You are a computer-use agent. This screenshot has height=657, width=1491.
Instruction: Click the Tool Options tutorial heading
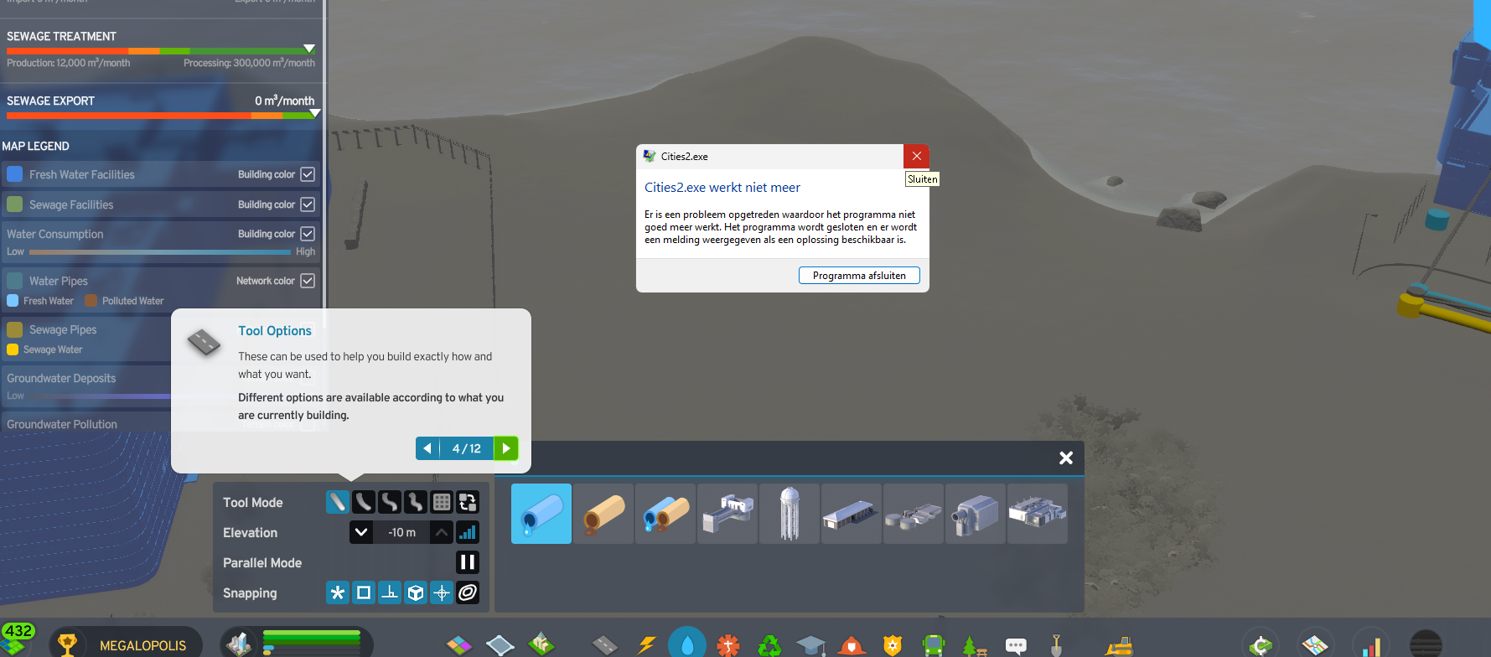[275, 330]
